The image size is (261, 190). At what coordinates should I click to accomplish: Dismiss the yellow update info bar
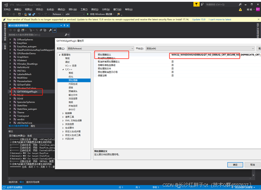258,19
